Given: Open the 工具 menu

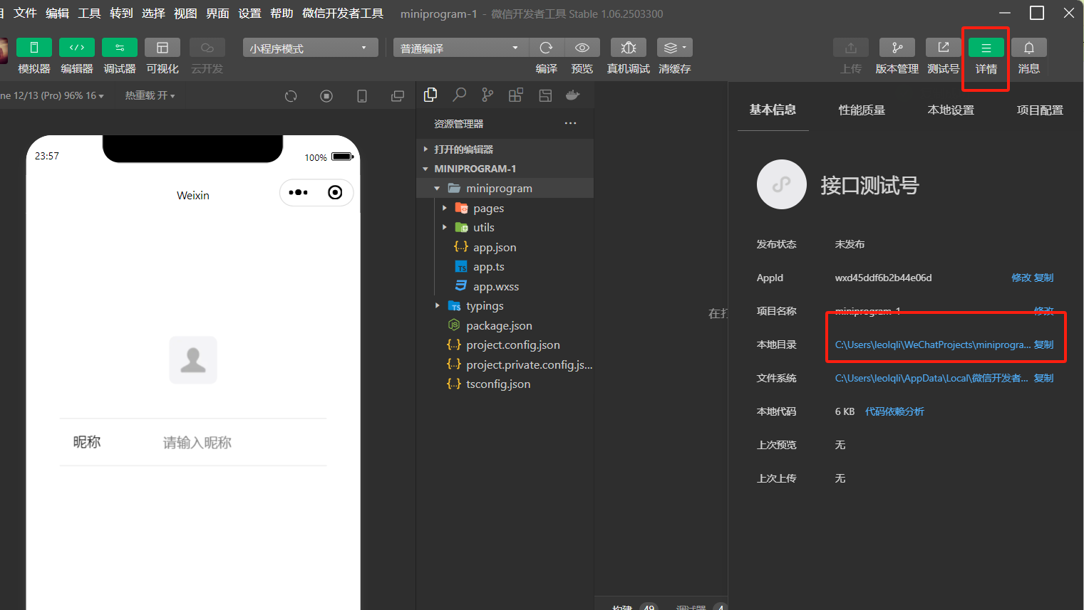Looking at the screenshot, I should (89, 14).
